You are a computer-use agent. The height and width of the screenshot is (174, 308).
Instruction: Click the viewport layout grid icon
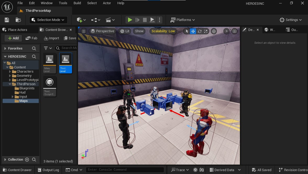(x=234, y=31)
